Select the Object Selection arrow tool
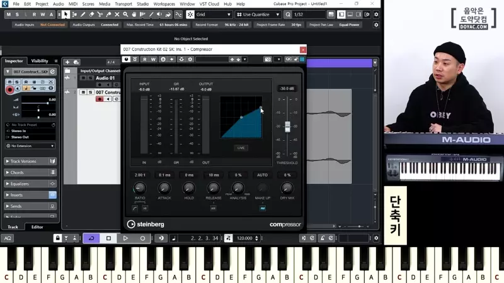Image resolution: width=504 pixels, height=283 pixels. point(66,14)
